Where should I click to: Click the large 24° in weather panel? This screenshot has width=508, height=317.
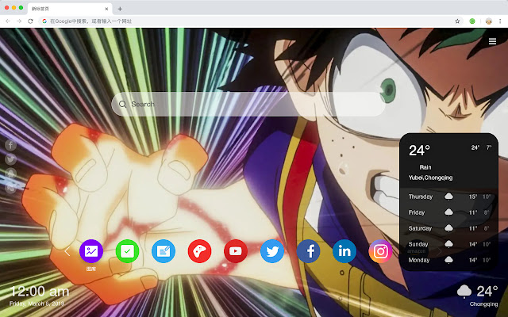[x=419, y=151]
